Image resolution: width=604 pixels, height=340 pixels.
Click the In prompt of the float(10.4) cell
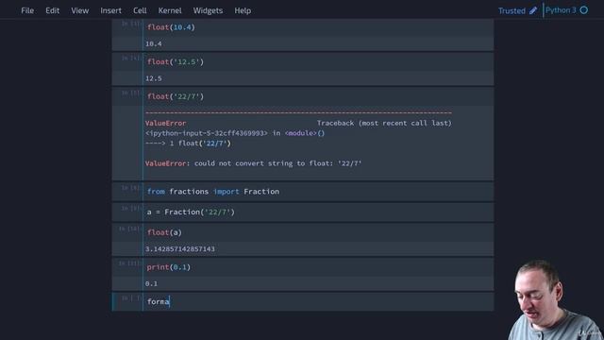pos(131,24)
